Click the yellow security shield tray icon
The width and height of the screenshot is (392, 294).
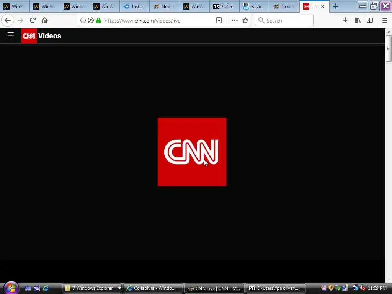click(331, 288)
